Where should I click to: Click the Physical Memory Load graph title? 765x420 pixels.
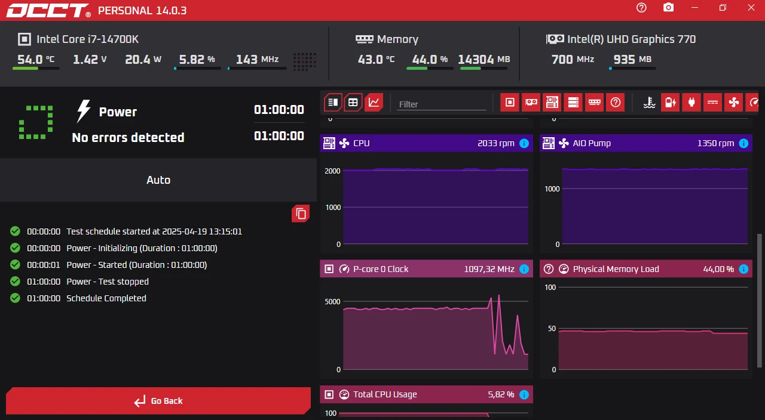click(x=616, y=269)
